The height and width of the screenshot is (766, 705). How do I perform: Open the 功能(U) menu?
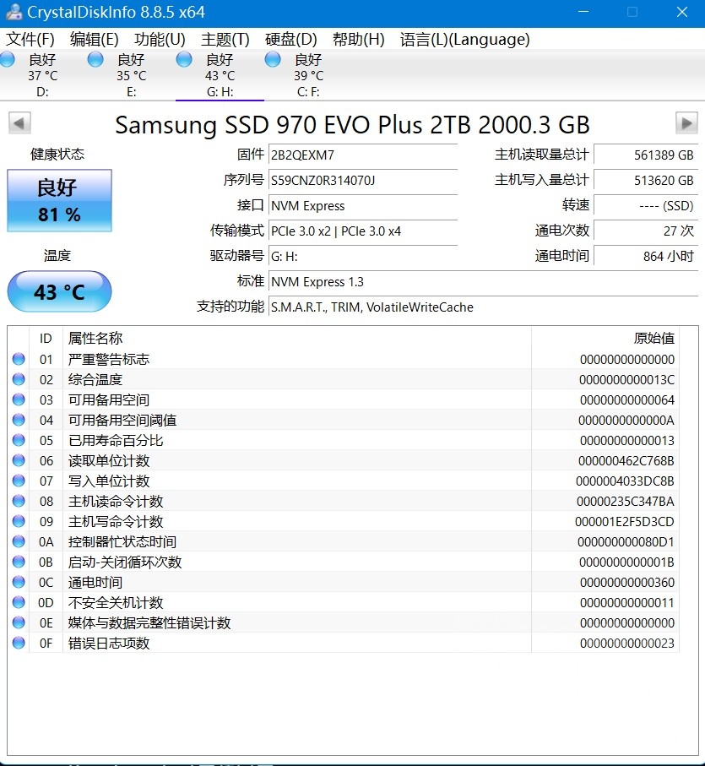click(156, 39)
